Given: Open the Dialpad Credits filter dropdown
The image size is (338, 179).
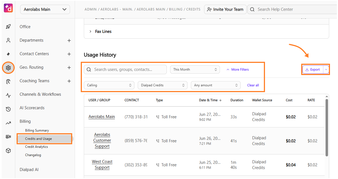Looking at the screenshot, I should coord(163,85).
